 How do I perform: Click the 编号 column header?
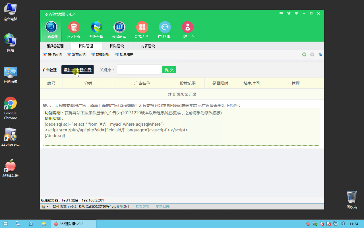51,83
